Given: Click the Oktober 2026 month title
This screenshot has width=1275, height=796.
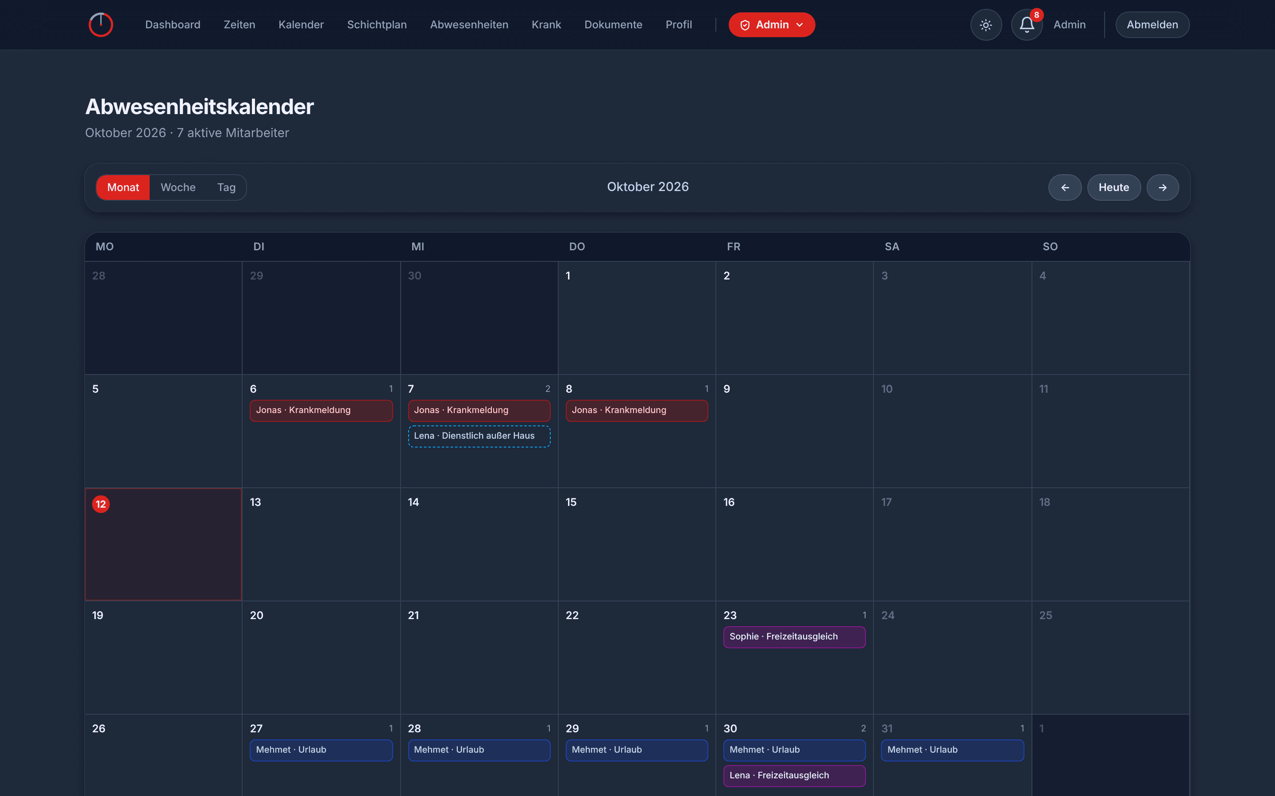Looking at the screenshot, I should tap(648, 187).
